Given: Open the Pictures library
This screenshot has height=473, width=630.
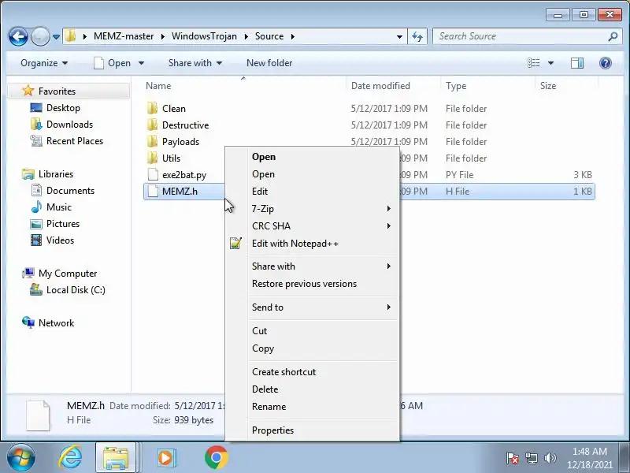Looking at the screenshot, I should pyautogui.click(x=63, y=224).
